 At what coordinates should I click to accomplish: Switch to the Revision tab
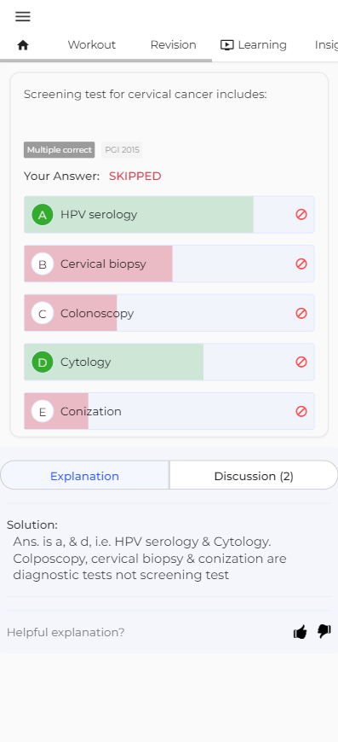pyautogui.click(x=173, y=45)
